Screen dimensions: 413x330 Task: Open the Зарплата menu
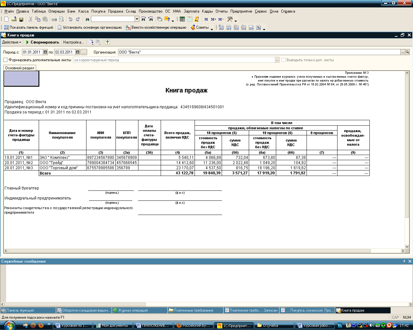coord(191,11)
